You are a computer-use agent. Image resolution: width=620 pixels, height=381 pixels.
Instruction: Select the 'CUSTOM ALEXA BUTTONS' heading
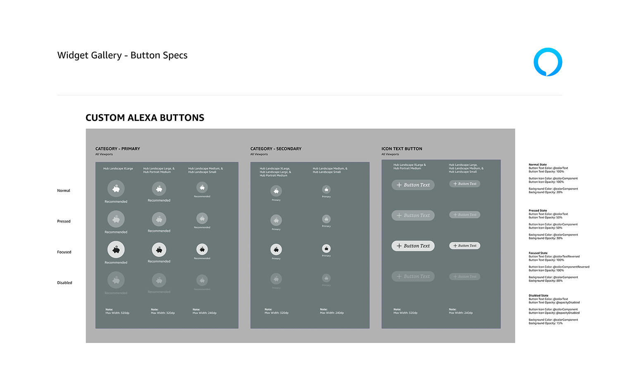(145, 118)
